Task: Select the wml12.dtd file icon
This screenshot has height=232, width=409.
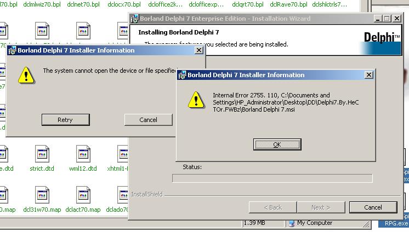Action: pos(82,154)
